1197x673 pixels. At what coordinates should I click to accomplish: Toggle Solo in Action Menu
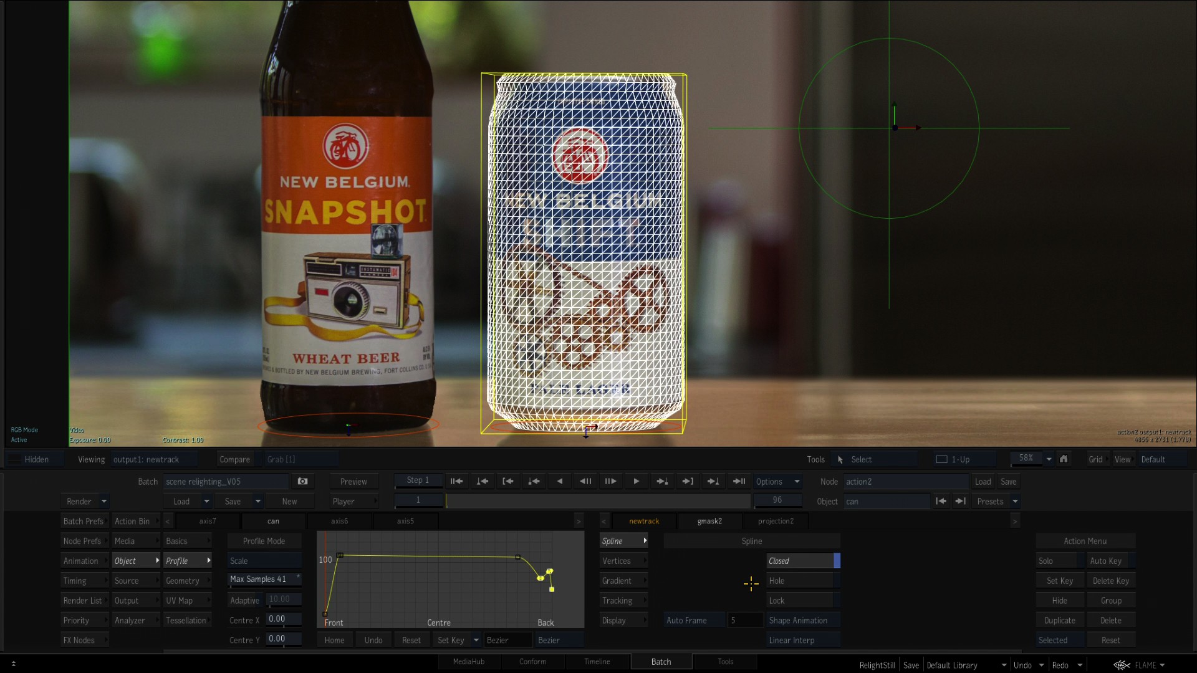click(1060, 561)
